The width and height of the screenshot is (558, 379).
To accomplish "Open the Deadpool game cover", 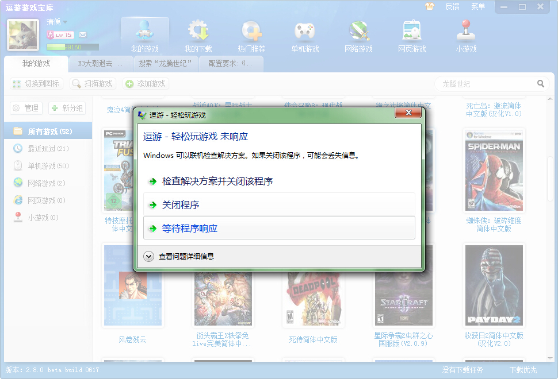I will pos(313,299).
